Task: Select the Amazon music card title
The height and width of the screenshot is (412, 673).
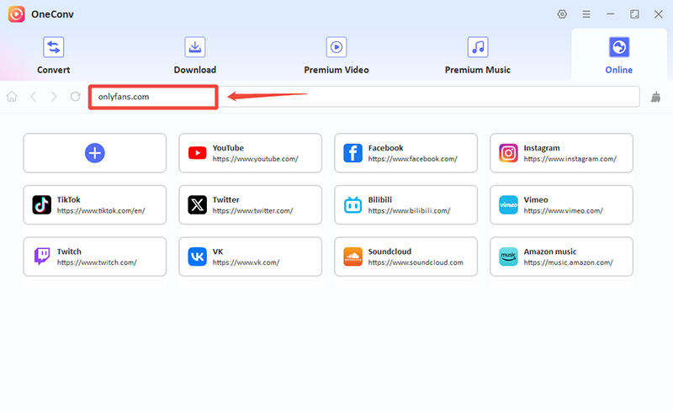Action: pos(550,251)
